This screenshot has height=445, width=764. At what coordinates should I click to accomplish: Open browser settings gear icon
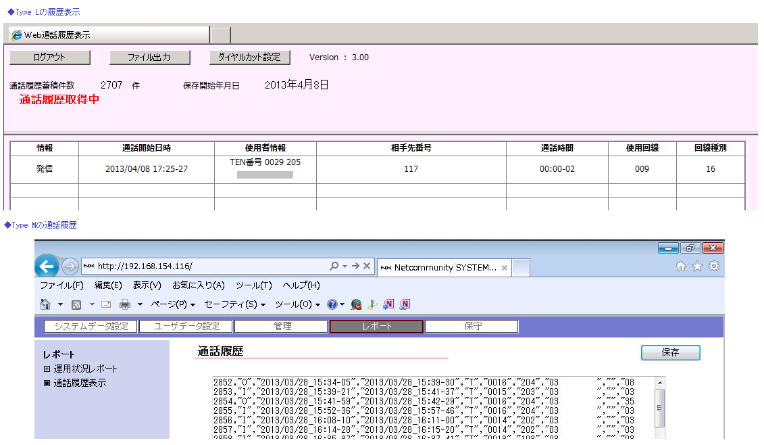(713, 266)
